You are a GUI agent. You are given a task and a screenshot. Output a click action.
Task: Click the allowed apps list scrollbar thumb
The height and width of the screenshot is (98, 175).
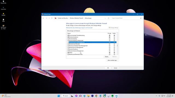(117, 45)
